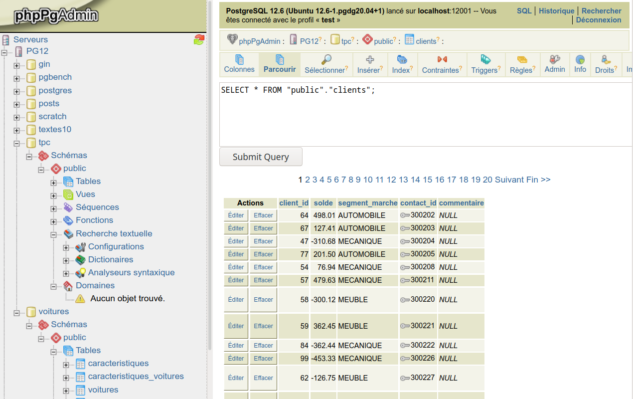Image resolution: width=633 pixels, height=399 pixels.
Task: Sort by the solde column header
Action: pyautogui.click(x=323, y=203)
